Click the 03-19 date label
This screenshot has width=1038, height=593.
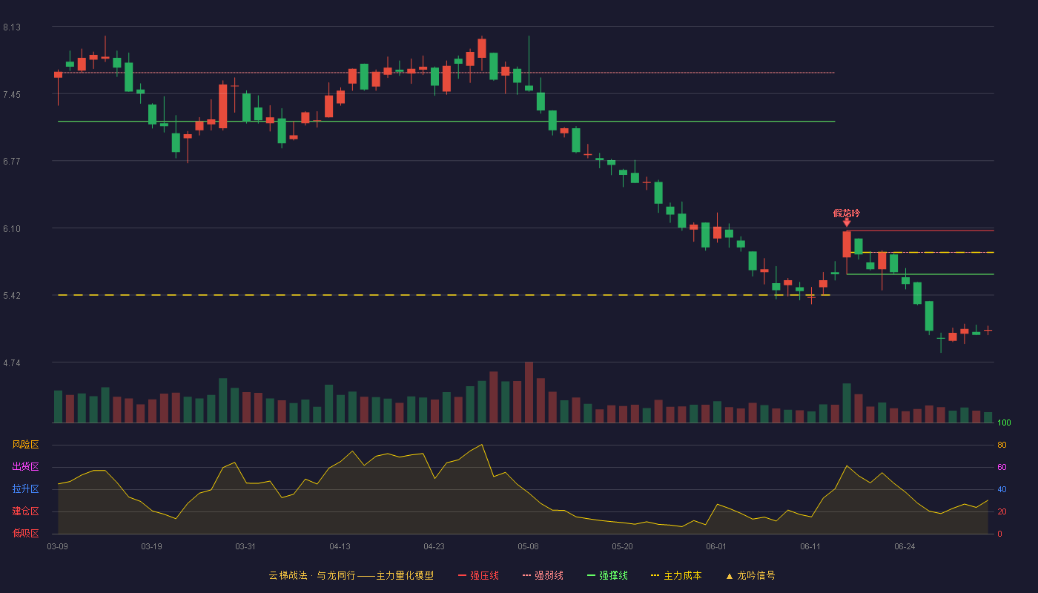point(151,546)
